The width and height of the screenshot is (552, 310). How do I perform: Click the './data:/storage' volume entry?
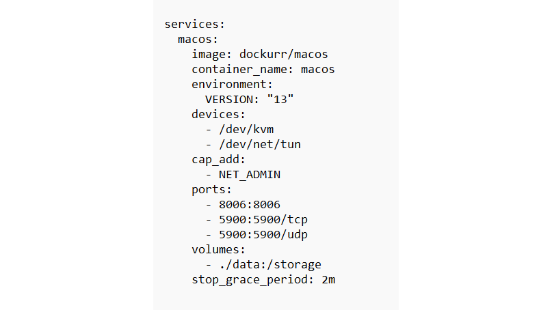pos(270,264)
